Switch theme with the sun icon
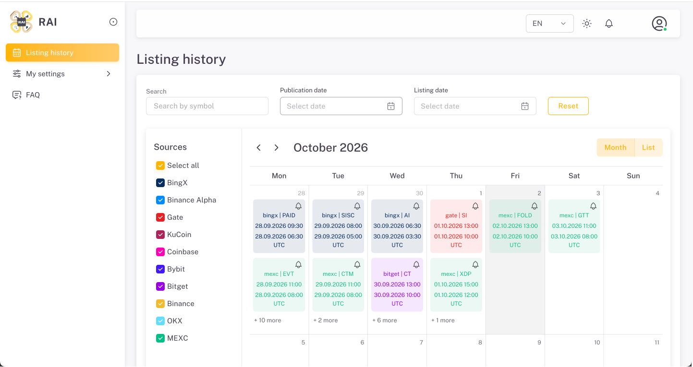 [587, 24]
